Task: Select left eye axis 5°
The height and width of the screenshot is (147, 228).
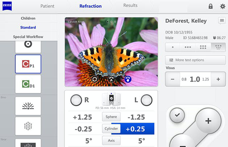Action: (x=142, y=141)
